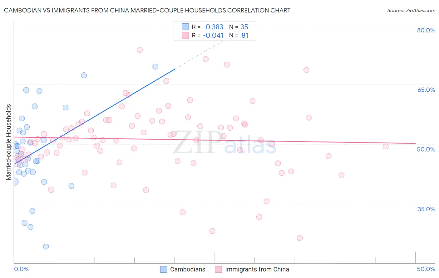Image resolution: width=439 pixels, height=278 pixels.
Task: Click the ZIPatlas watermark logo
Action: click(x=225, y=142)
